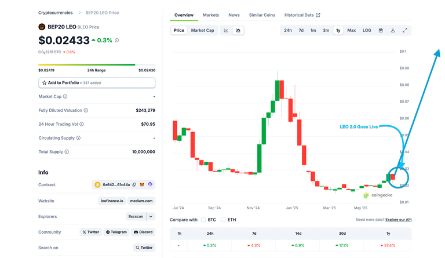Select the Max time range

[351, 30]
